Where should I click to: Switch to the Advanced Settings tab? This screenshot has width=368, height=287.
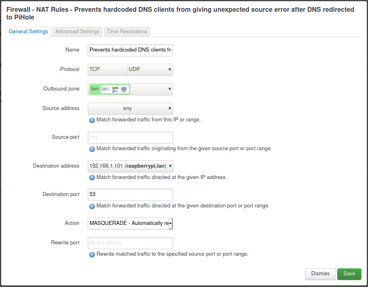click(x=77, y=32)
